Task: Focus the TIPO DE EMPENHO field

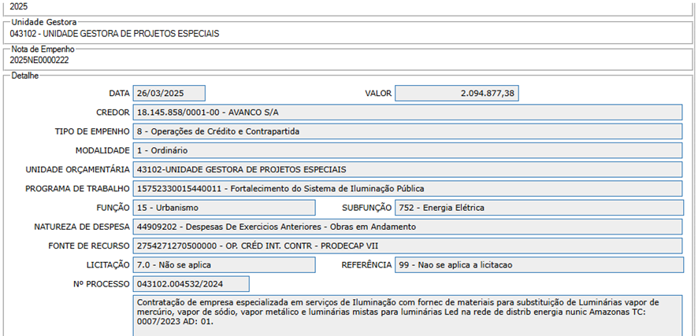Action: point(407,131)
